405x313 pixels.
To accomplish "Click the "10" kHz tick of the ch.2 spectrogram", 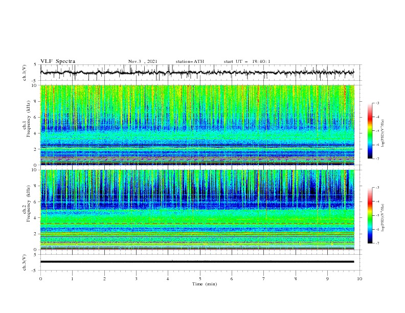I will 34,170.
